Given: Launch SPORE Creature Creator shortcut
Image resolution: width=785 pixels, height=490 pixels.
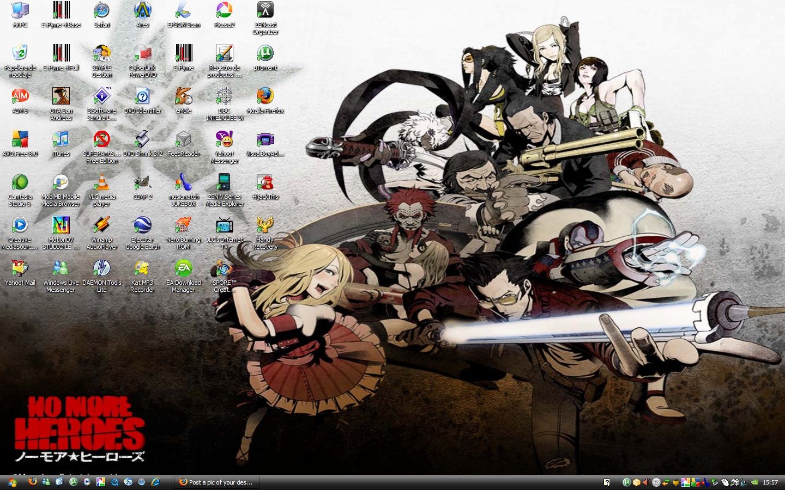Looking at the screenshot, I should [225, 276].
